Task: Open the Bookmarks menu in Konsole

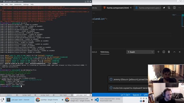Action: pos(18,4)
